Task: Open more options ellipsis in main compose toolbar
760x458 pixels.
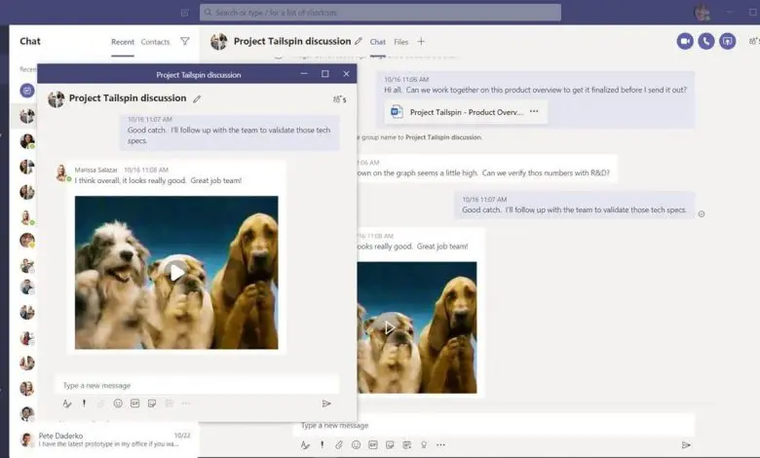Action: click(440, 445)
